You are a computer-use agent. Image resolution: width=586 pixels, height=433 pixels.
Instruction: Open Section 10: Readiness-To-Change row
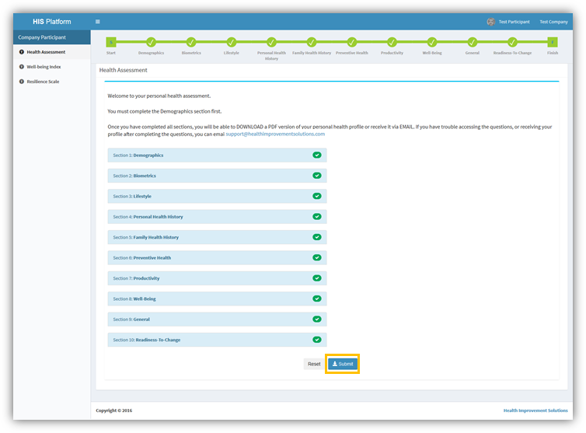pos(217,340)
